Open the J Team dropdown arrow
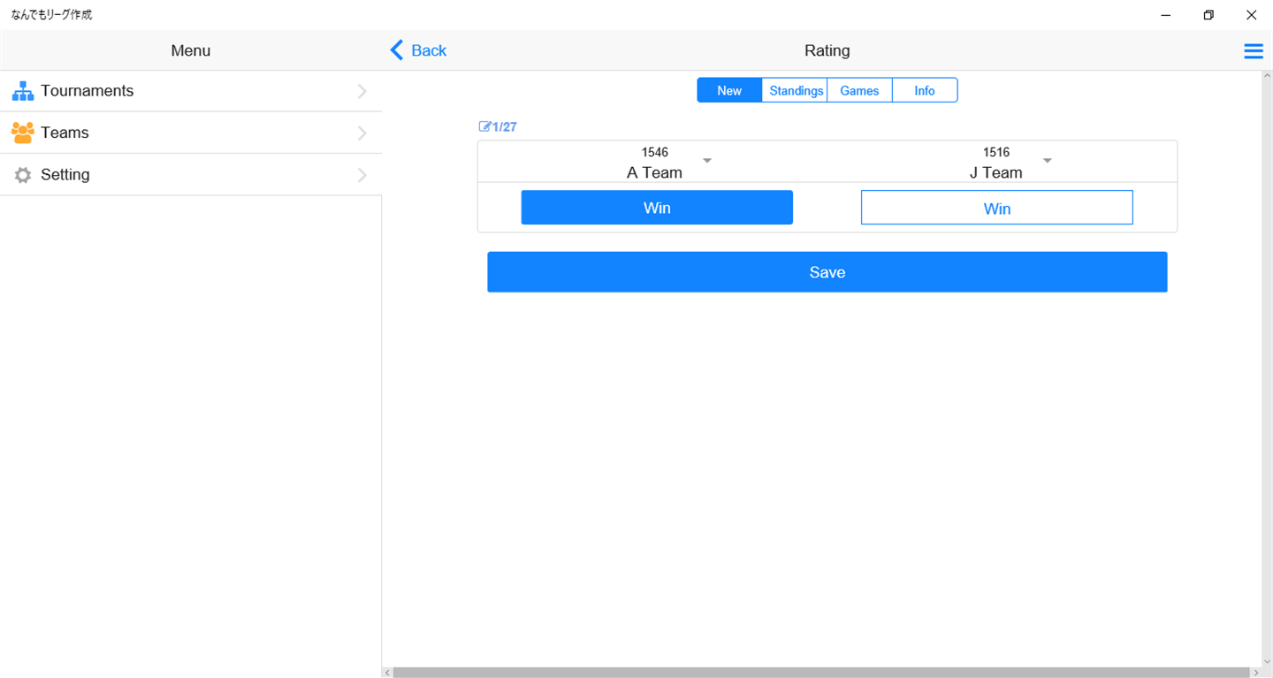1273x678 pixels. point(1048,161)
